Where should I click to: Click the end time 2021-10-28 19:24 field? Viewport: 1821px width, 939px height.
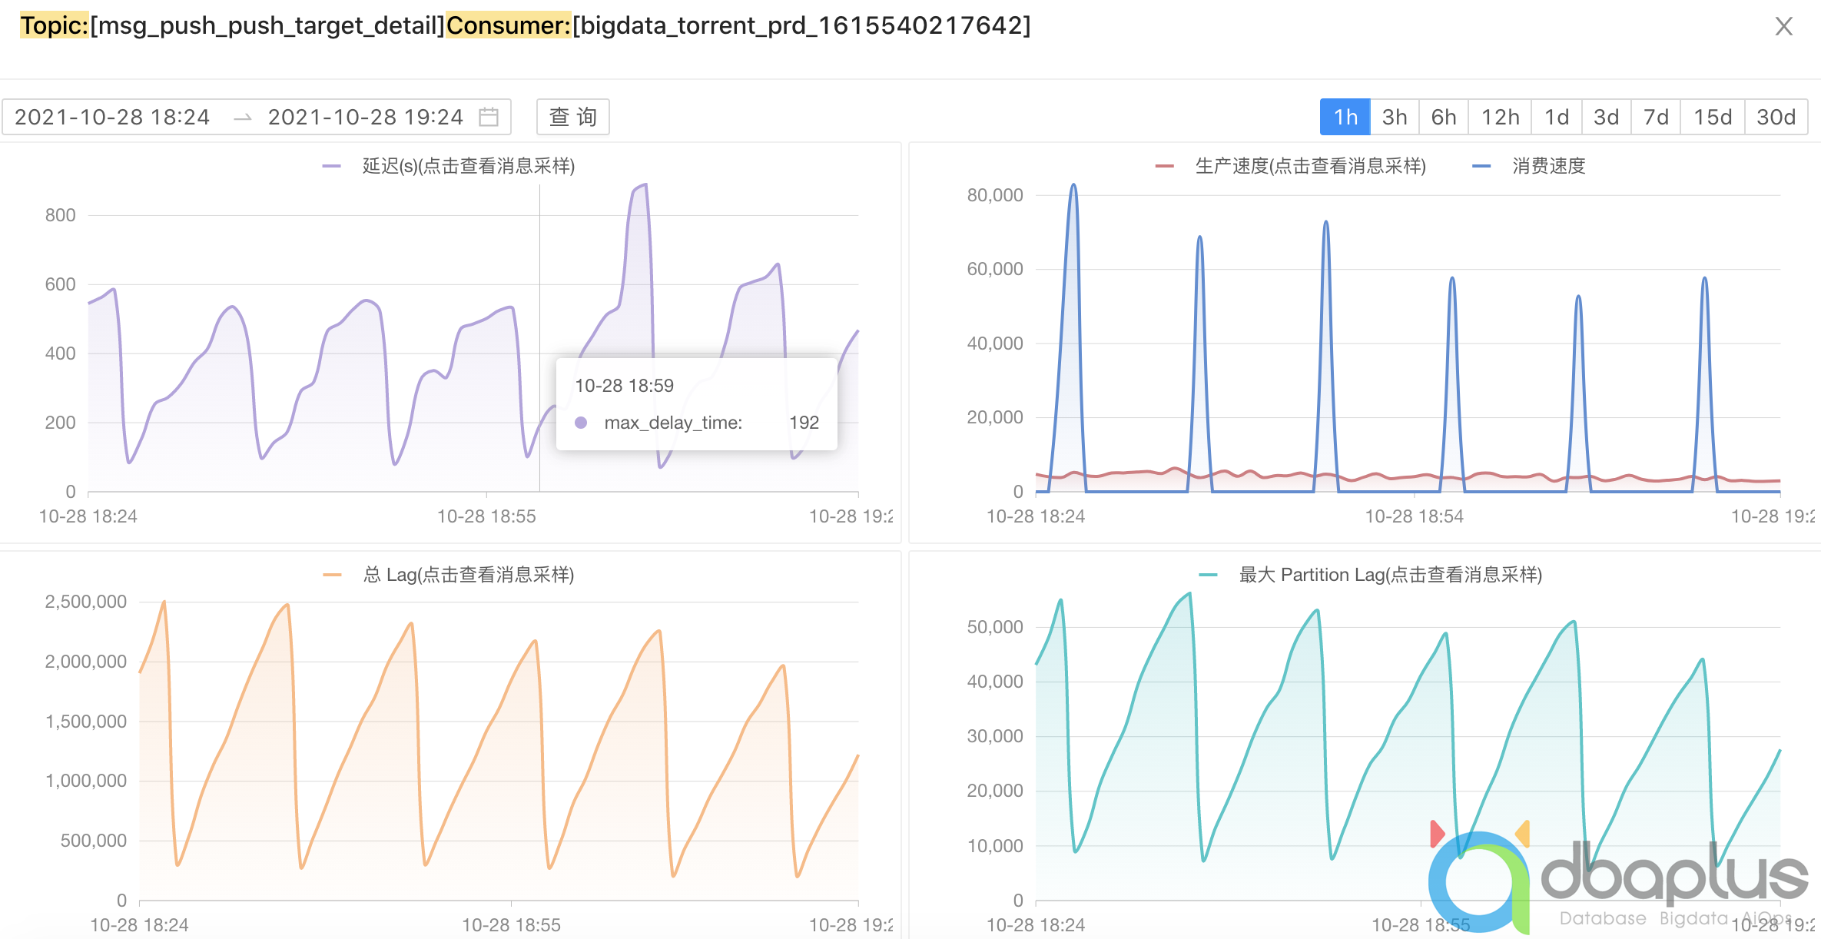click(x=366, y=117)
